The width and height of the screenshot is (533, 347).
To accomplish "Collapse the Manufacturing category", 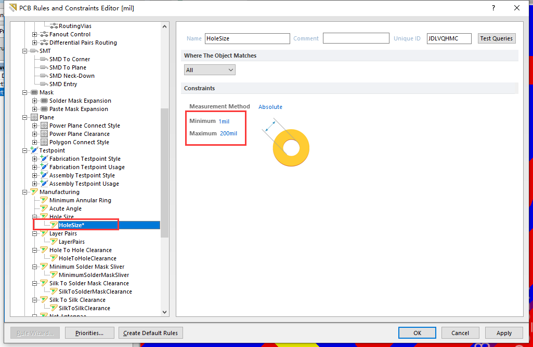I will click(25, 192).
